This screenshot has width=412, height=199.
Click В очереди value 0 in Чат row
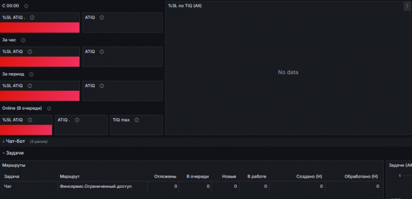[208, 187]
